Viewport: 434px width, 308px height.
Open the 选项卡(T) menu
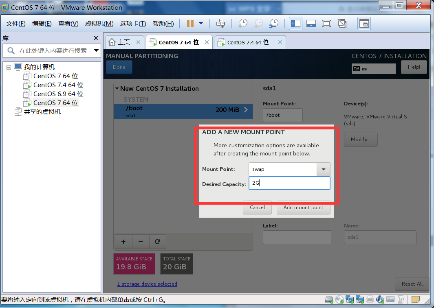tap(133, 24)
